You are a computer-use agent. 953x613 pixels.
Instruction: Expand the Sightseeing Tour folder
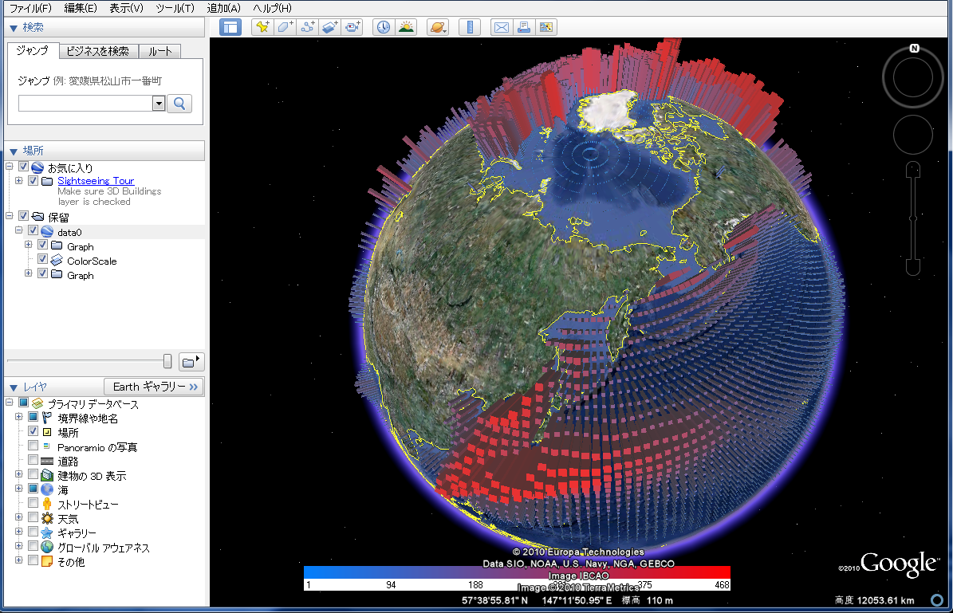click(19, 180)
